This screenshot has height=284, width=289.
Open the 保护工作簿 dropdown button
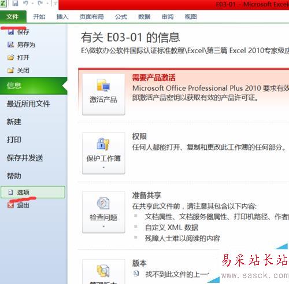pos(103,153)
